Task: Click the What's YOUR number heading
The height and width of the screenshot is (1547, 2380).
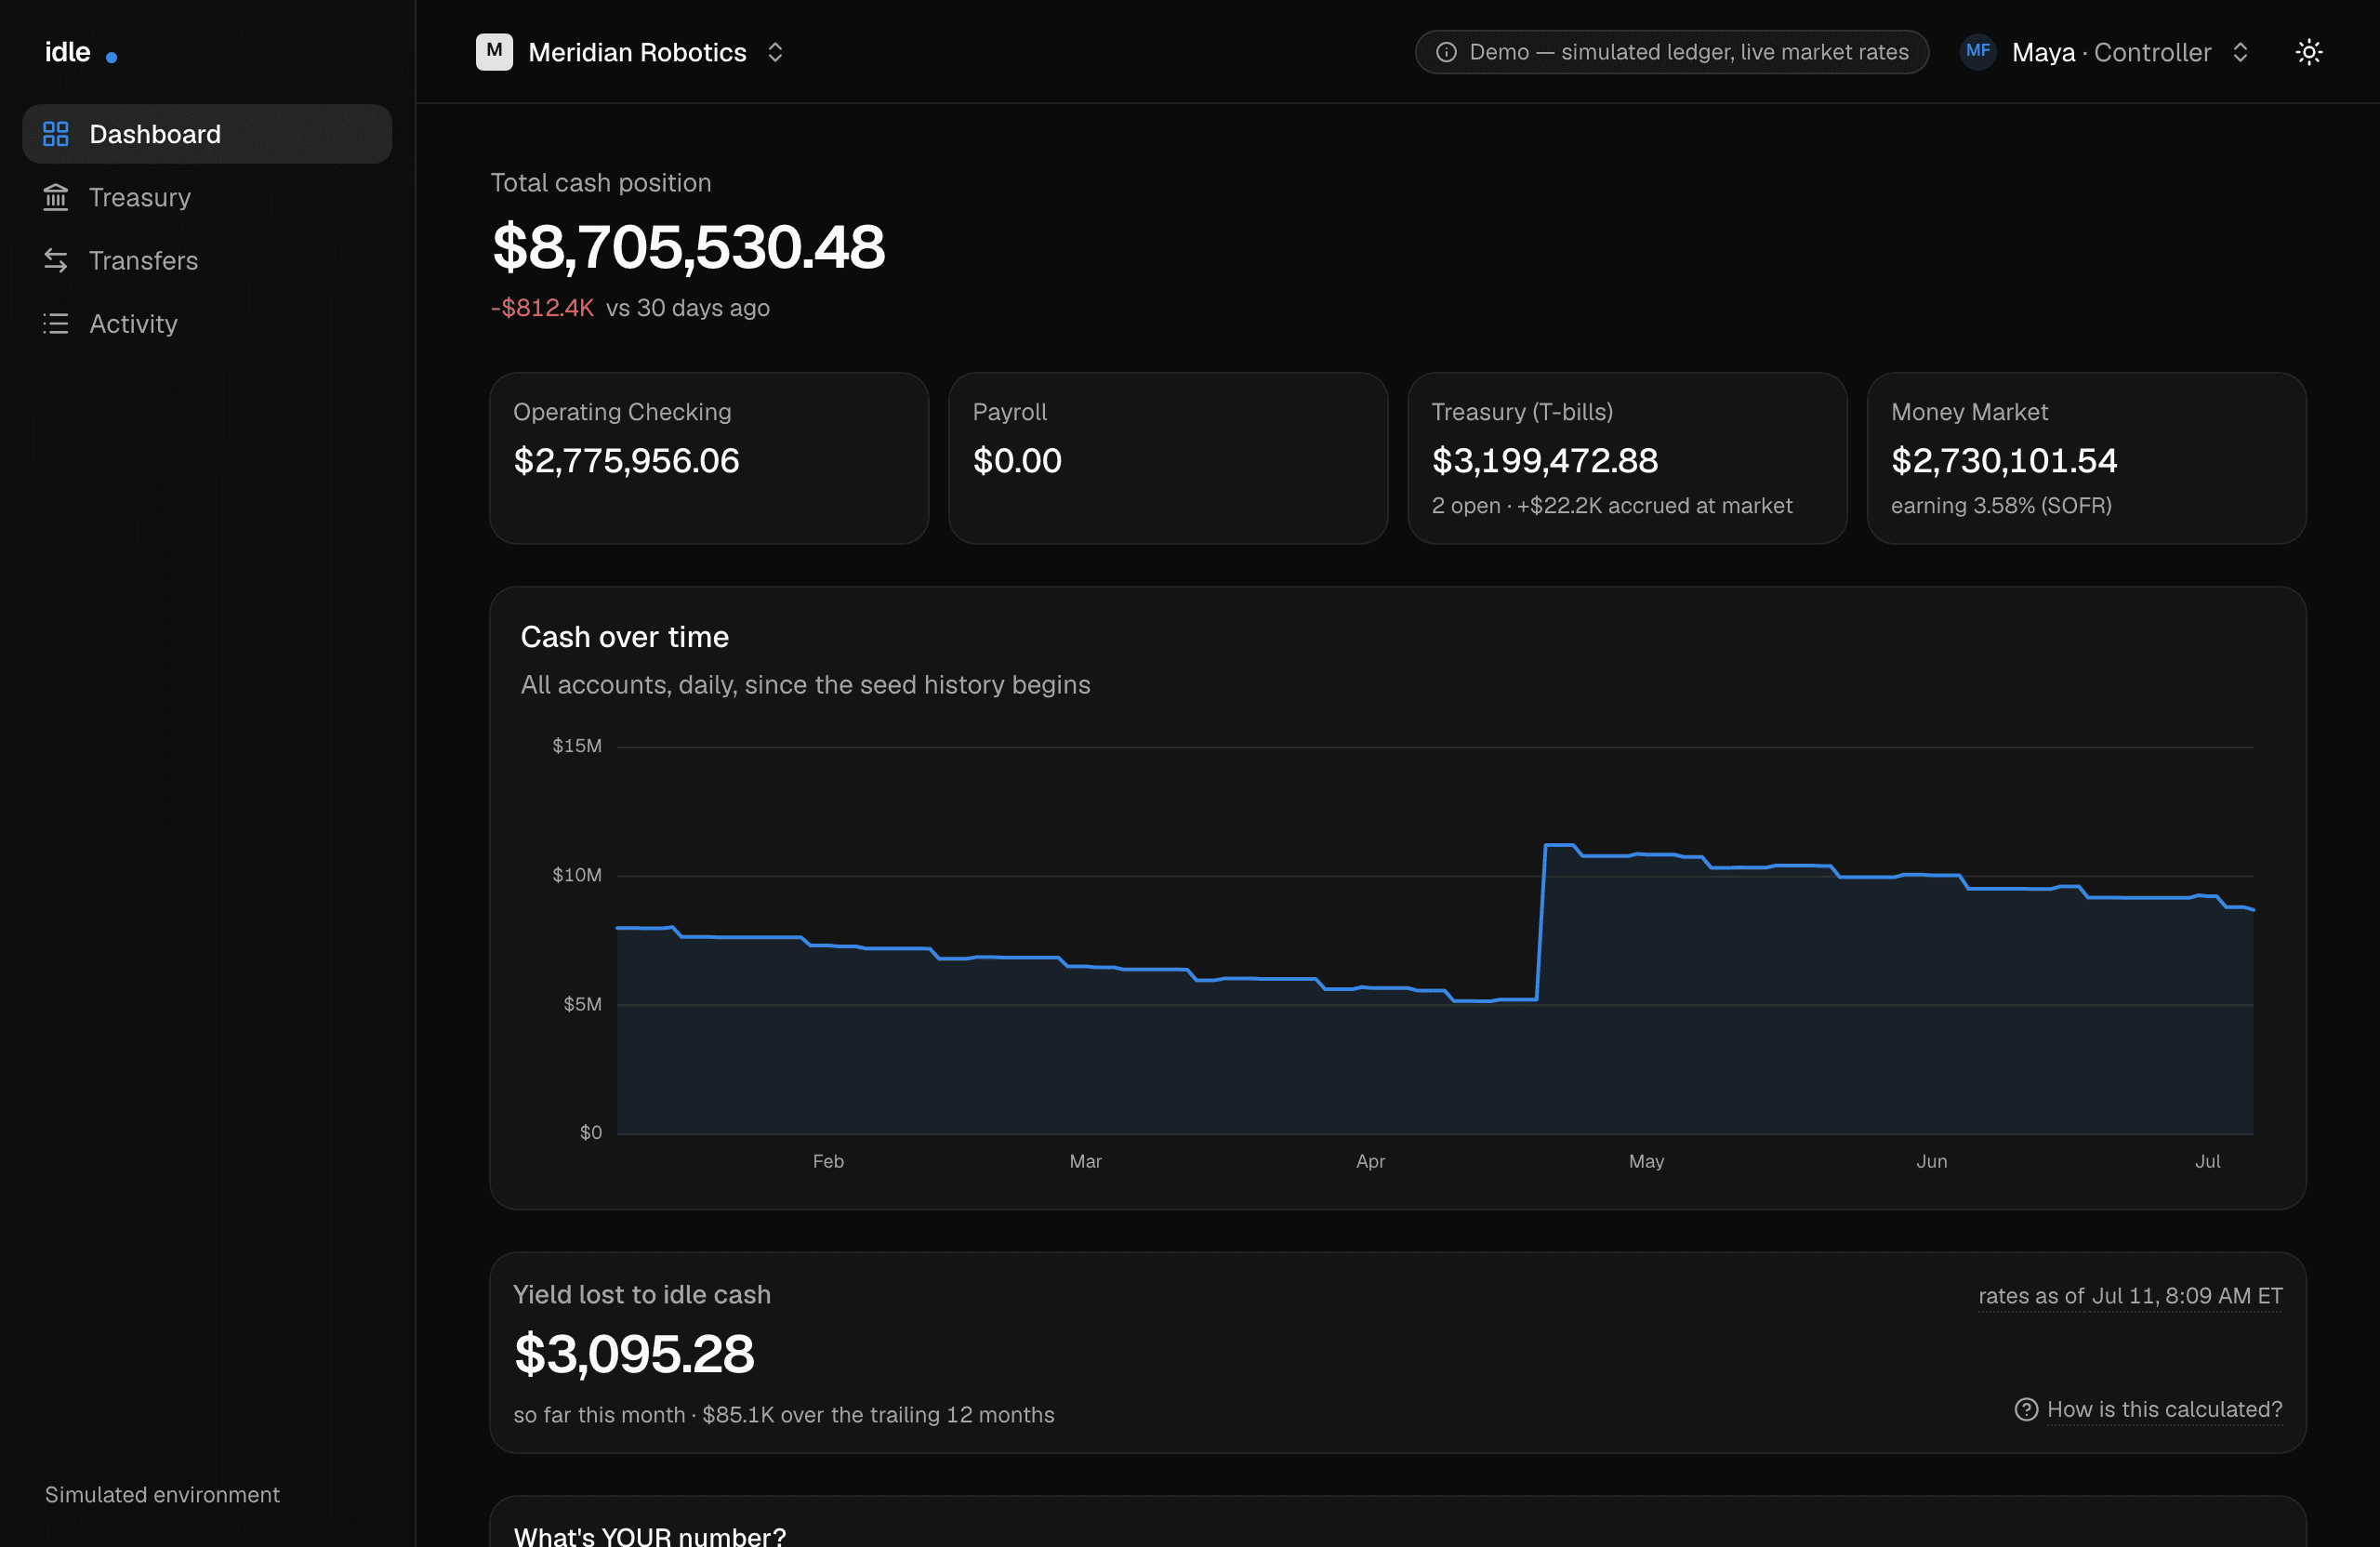Action: point(650,1536)
